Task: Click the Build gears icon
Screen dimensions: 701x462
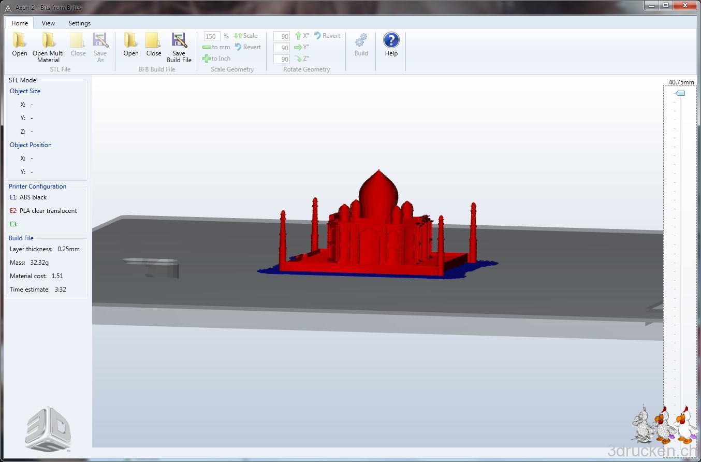Action: tap(361, 40)
